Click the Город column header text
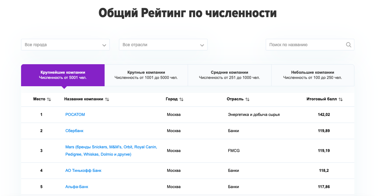Screen dimensions: 388x196 coord(172,99)
